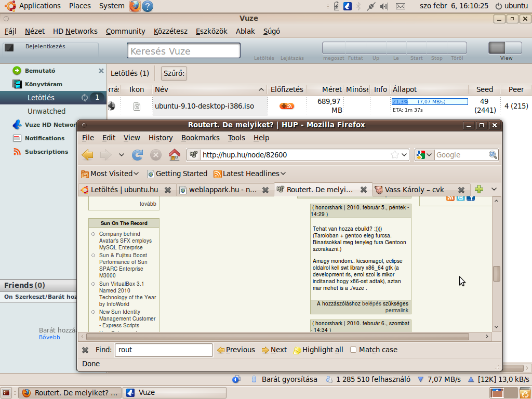Toggle the Match case checkbox
Image resolution: width=532 pixels, height=399 pixels.
[x=353, y=350]
